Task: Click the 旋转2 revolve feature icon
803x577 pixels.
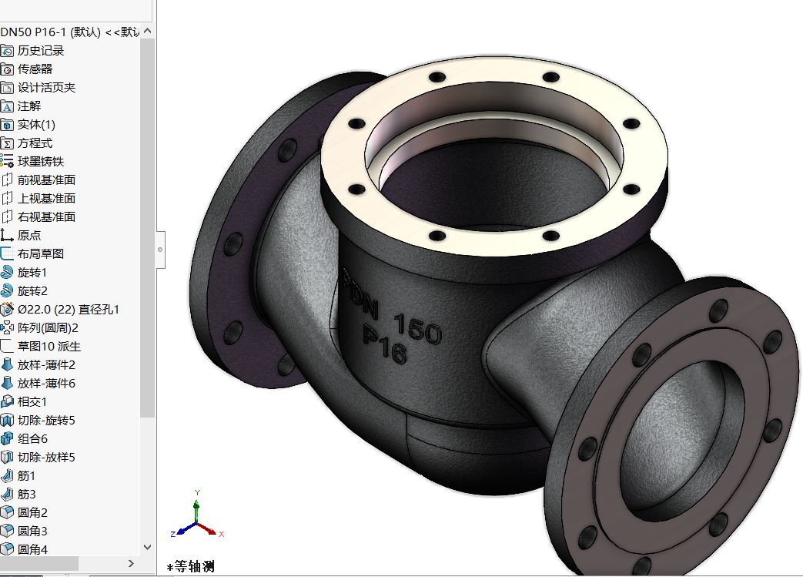Action: (7, 290)
